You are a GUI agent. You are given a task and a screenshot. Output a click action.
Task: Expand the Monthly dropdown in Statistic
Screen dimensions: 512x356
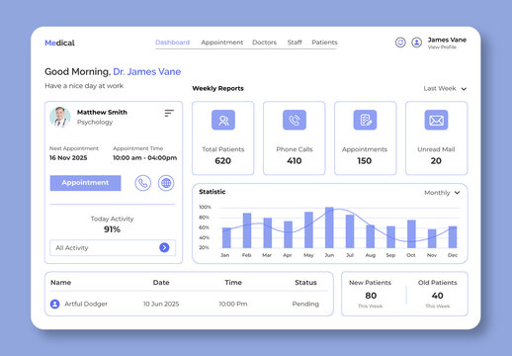click(442, 193)
